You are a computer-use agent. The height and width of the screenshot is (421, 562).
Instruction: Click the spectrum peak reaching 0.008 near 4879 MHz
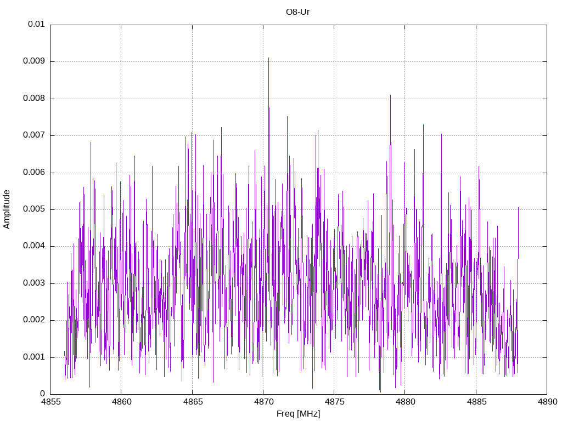pos(390,96)
